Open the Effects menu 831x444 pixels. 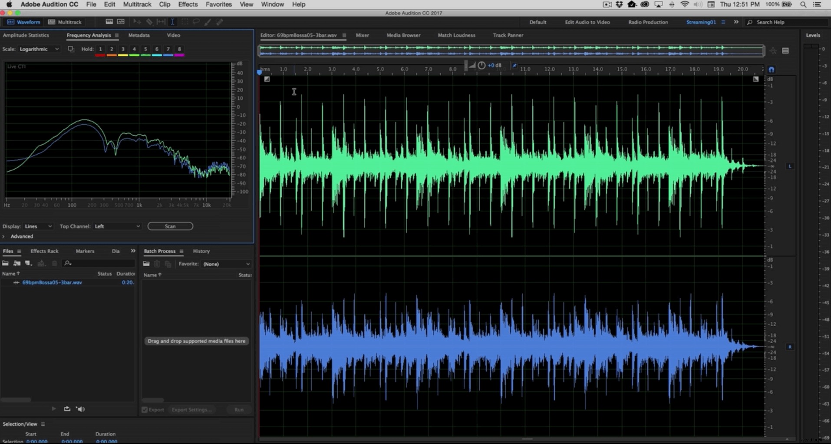pos(187,4)
